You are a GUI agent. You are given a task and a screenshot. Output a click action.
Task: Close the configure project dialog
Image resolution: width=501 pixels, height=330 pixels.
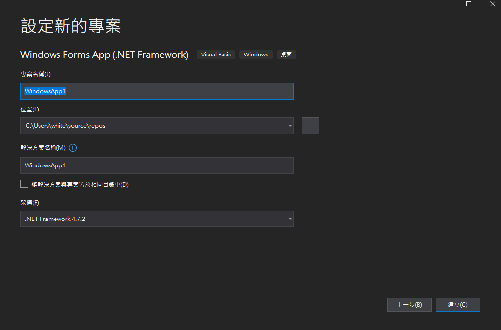click(x=493, y=4)
